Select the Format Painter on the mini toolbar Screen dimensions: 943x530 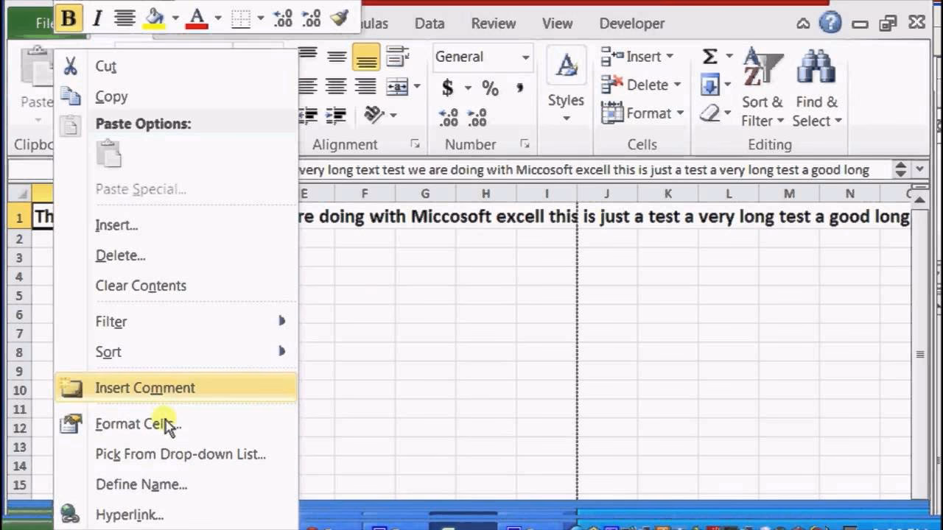[339, 18]
